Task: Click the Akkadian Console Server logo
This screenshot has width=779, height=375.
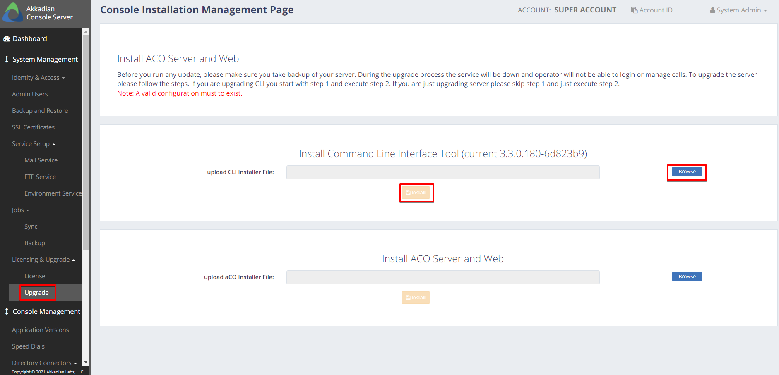Action: tap(13, 13)
